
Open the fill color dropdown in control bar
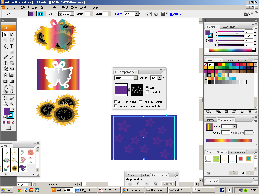35,14
